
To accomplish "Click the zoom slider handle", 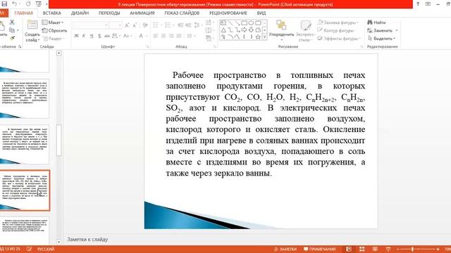I will (x=412, y=249).
